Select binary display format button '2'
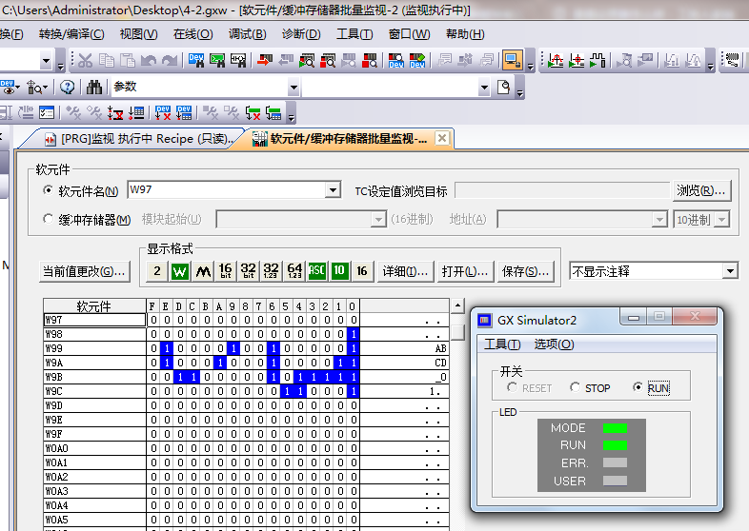The width and height of the screenshot is (749, 531). click(x=157, y=271)
